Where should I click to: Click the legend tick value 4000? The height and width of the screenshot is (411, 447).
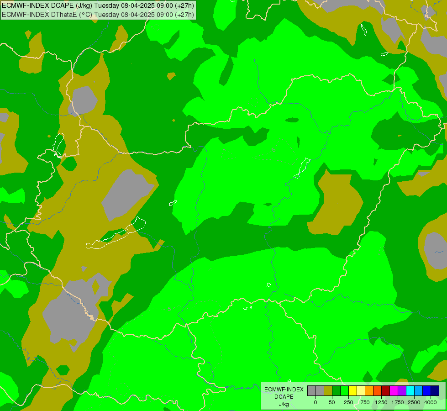pos(431,402)
